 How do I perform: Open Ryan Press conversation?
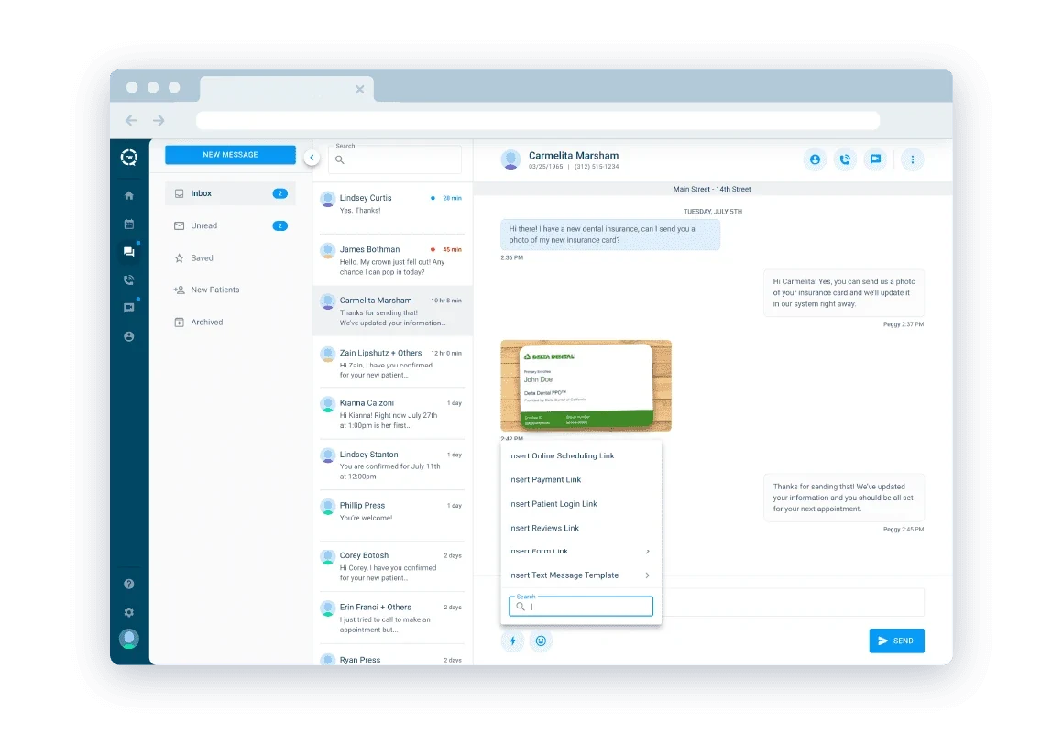click(392, 656)
